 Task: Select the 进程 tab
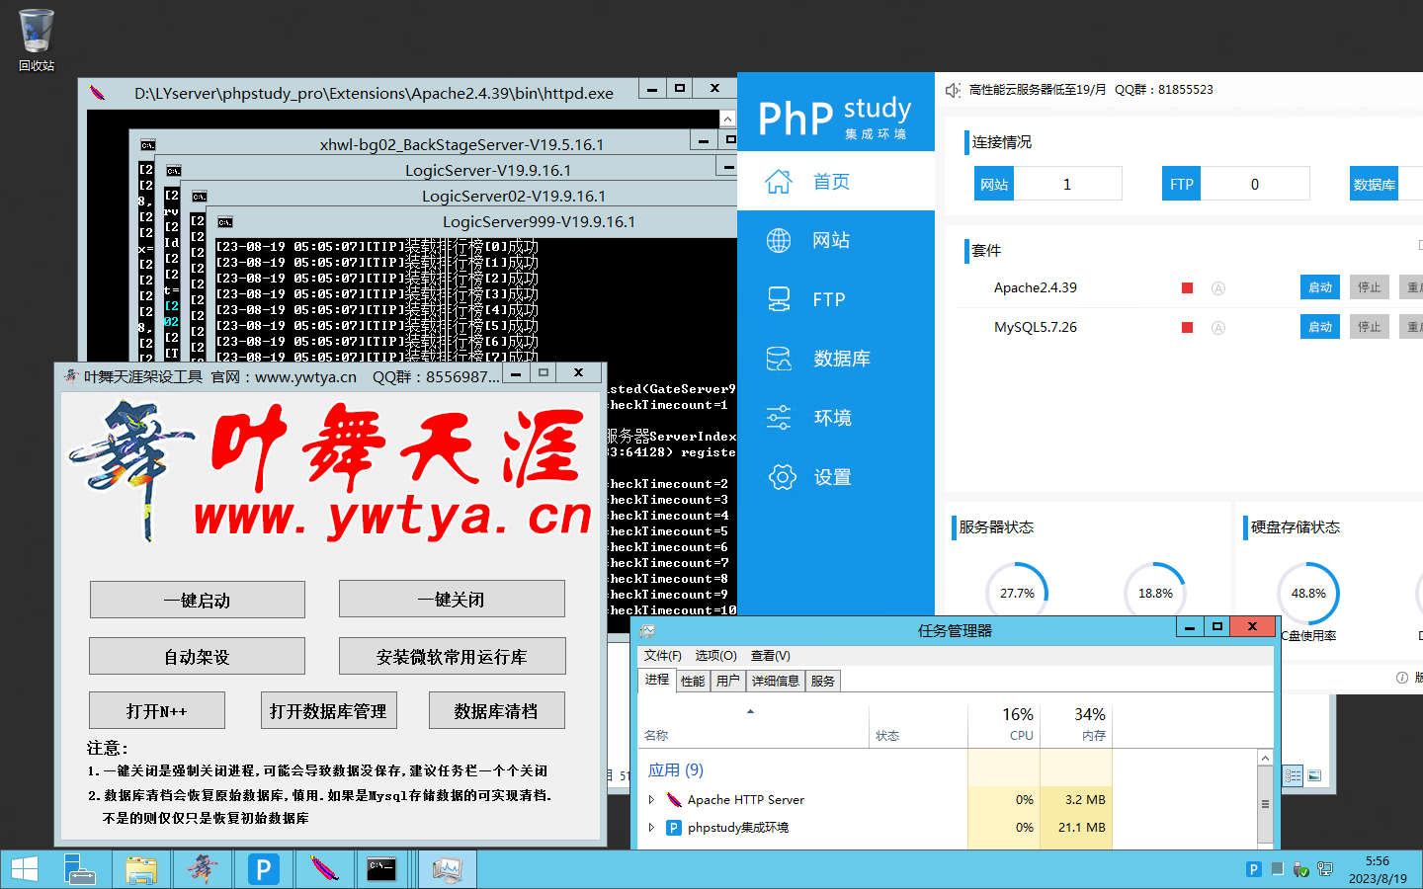point(657,680)
